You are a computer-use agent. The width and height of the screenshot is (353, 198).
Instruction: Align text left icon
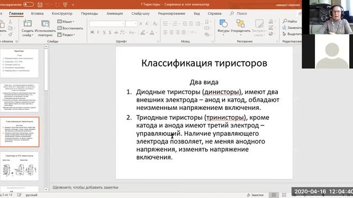tap(165, 32)
